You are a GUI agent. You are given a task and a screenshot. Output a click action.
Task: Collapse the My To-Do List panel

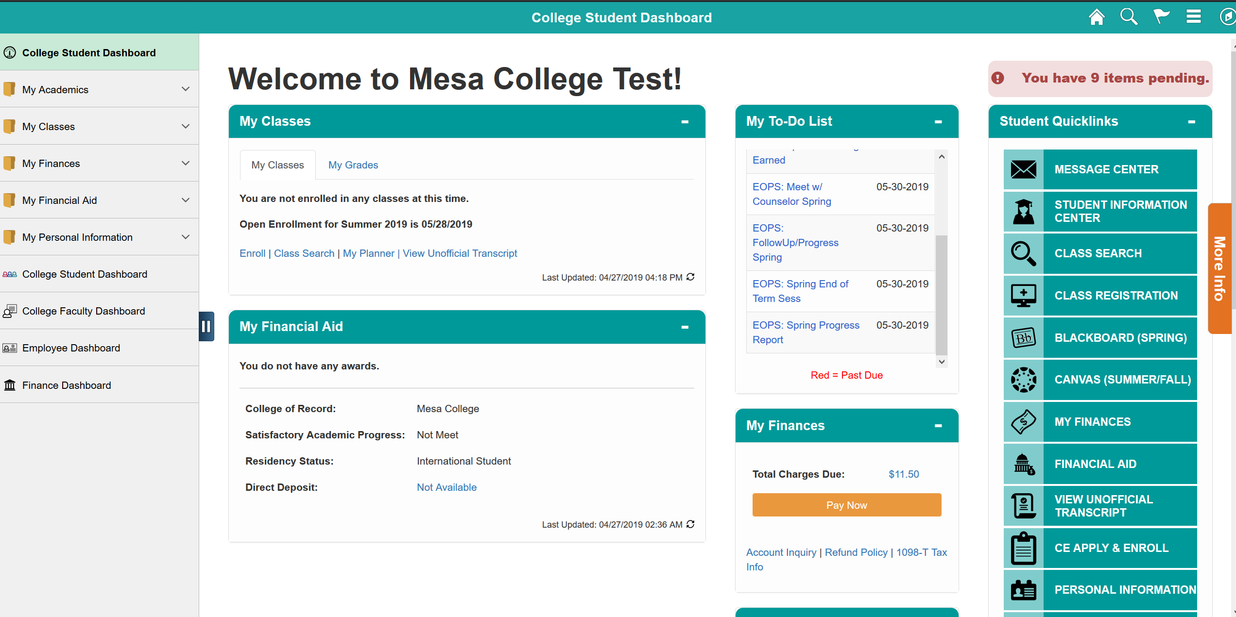coord(939,122)
